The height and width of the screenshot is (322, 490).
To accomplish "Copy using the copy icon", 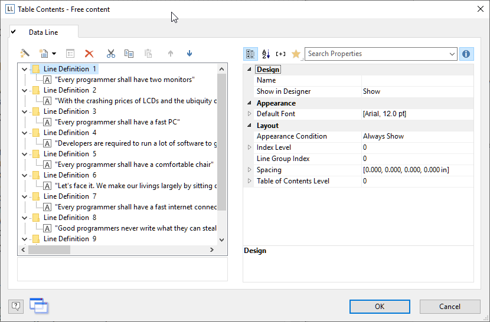I will (x=129, y=54).
